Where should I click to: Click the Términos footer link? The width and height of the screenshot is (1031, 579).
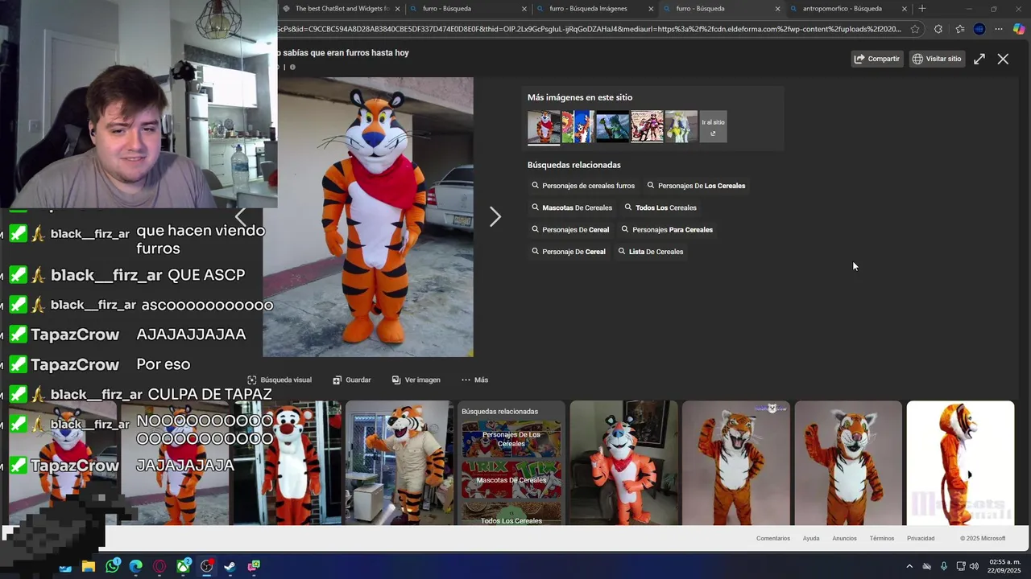pyautogui.click(x=882, y=539)
